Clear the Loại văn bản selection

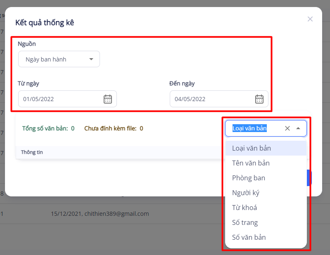[287, 128]
